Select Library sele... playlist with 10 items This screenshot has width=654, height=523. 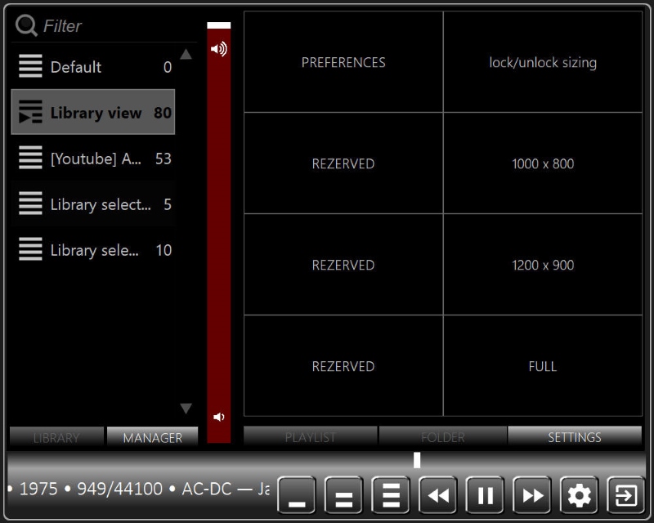point(93,250)
